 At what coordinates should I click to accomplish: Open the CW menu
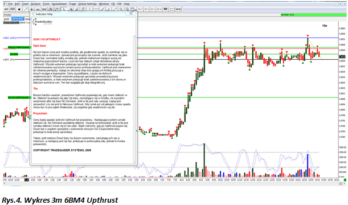coord(119,4)
